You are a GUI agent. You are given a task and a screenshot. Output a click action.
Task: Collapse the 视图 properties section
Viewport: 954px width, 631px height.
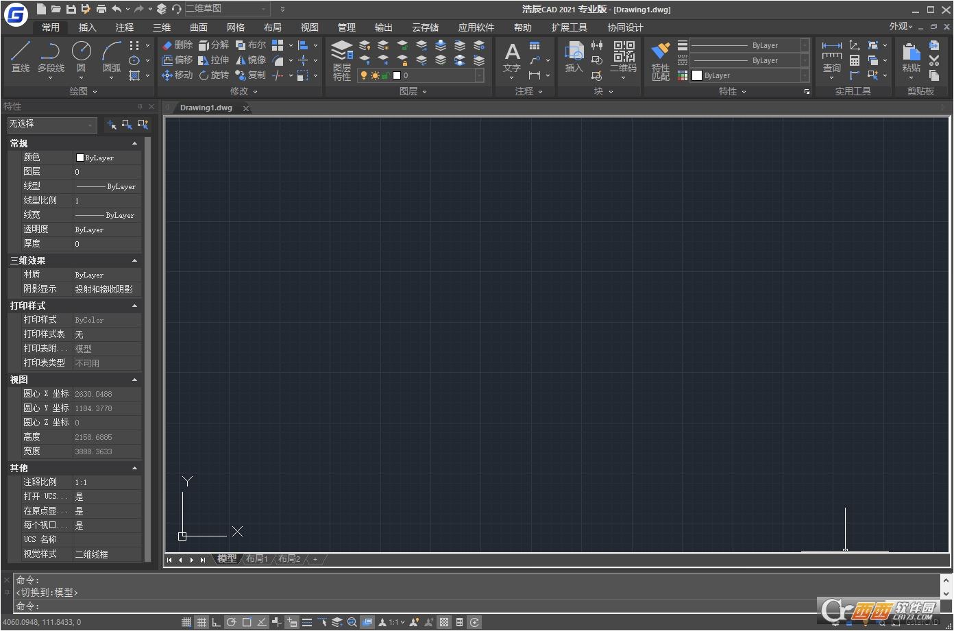(x=134, y=380)
